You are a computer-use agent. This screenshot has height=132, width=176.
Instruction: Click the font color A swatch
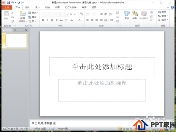click(x=80, y=20)
